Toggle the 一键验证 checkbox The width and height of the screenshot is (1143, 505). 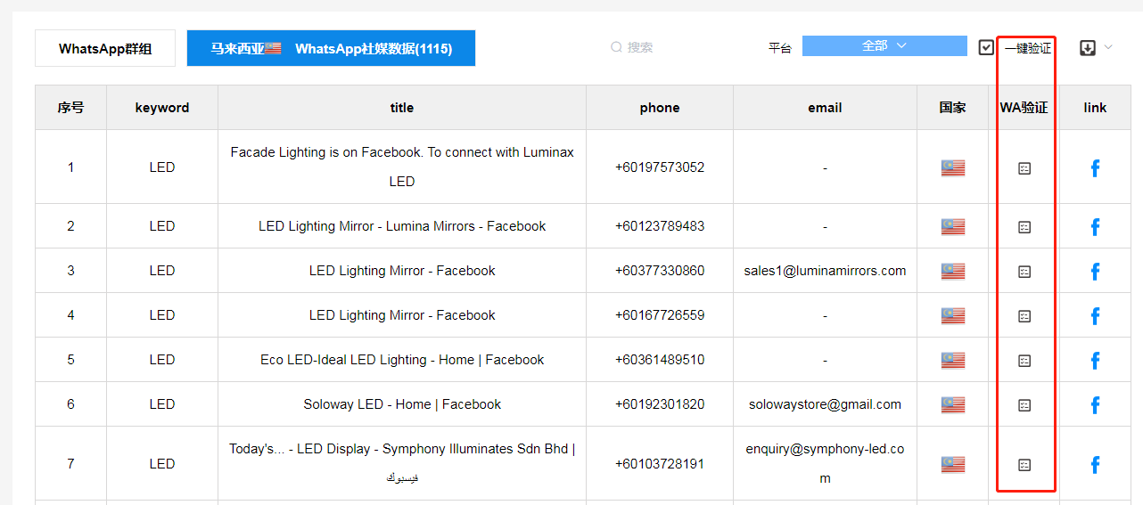[986, 48]
